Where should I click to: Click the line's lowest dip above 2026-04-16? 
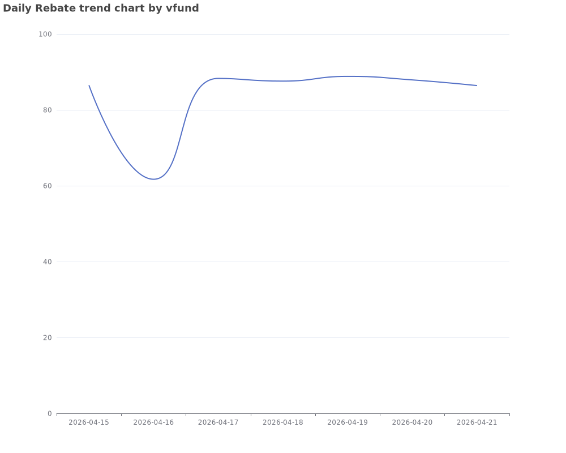pos(153,179)
